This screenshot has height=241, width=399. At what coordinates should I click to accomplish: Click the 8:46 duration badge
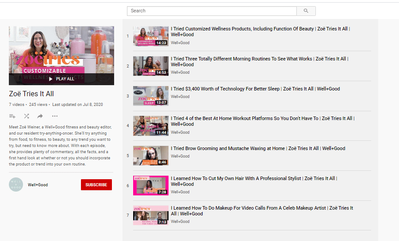point(162,162)
